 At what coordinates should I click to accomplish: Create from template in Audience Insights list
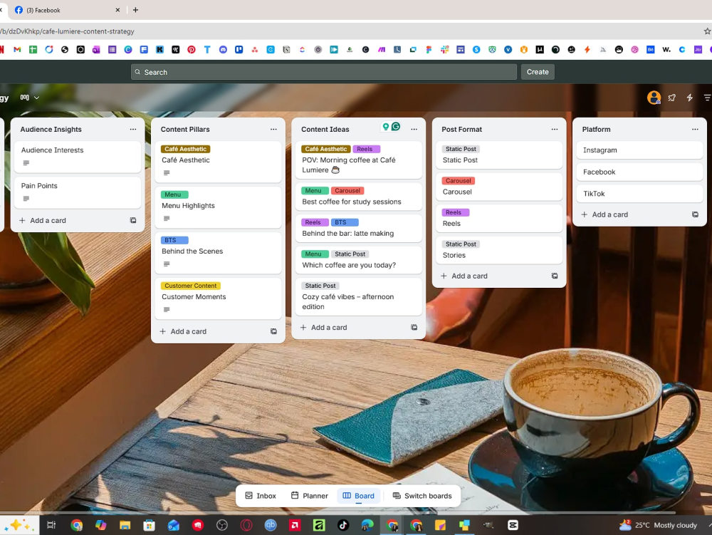[x=133, y=220]
